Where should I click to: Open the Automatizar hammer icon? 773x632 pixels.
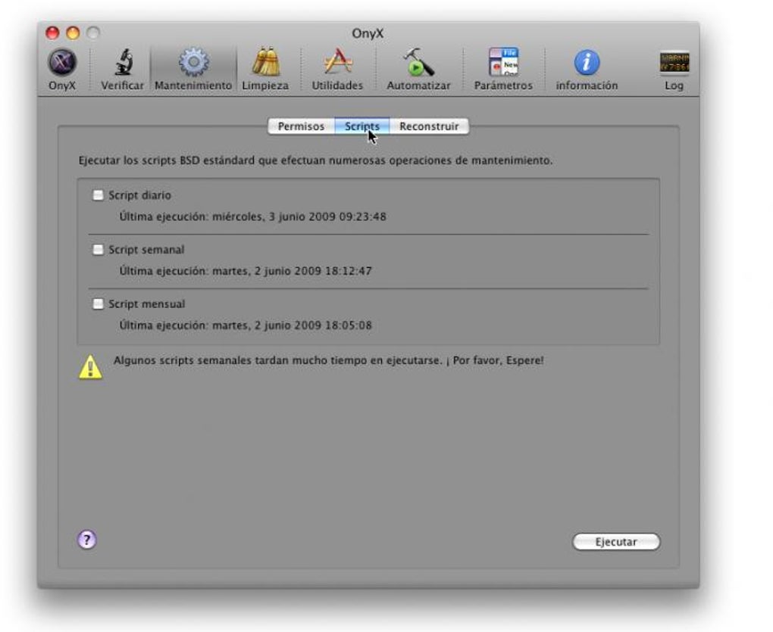pos(418,62)
